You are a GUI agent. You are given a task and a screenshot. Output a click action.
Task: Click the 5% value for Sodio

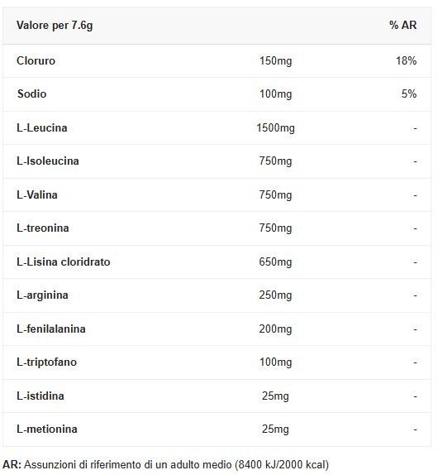(409, 94)
